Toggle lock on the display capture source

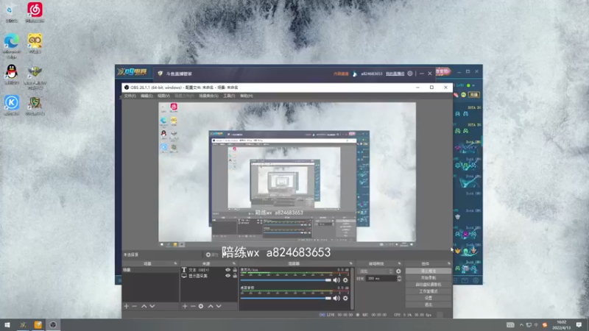[x=235, y=276]
